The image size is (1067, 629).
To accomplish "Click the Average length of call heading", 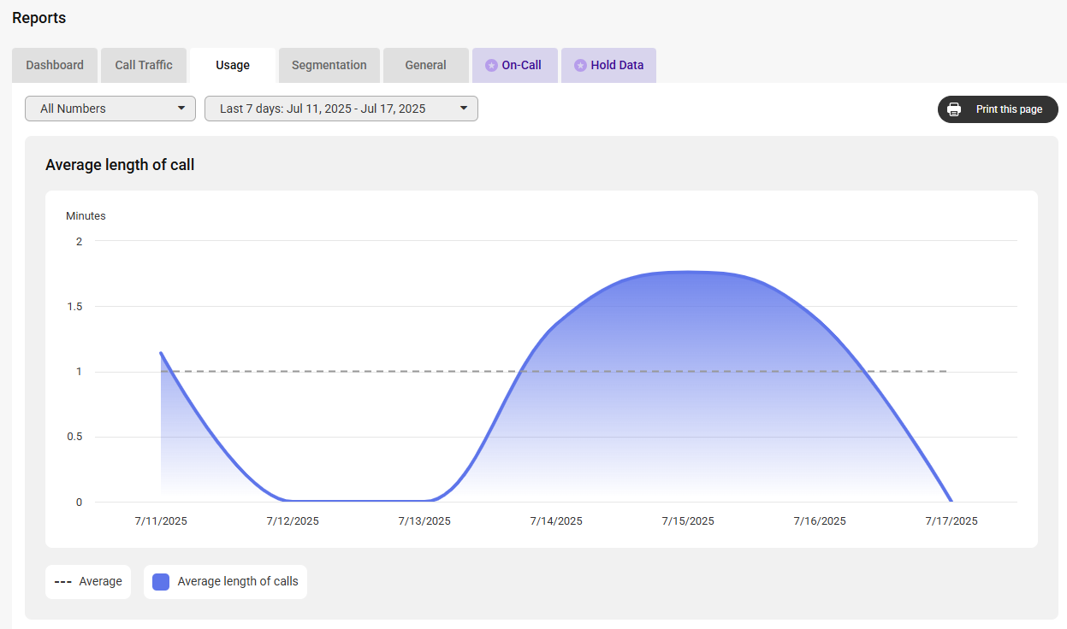I will pos(120,165).
